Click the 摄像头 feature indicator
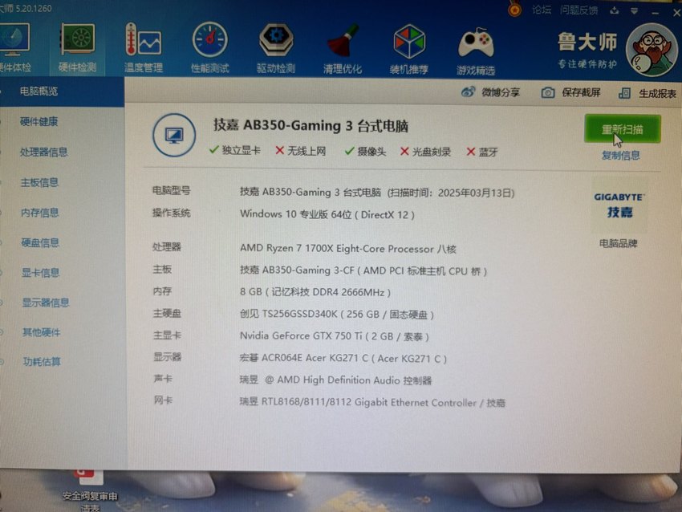 coord(365,152)
